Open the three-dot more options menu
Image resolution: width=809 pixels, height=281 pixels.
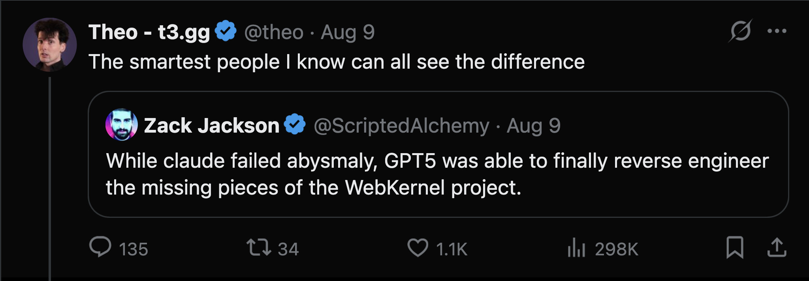(x=777, y=31)
